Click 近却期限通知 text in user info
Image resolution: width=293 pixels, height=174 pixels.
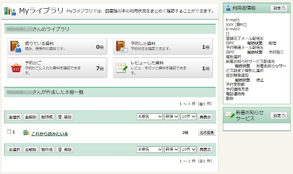tap(237, 75)
